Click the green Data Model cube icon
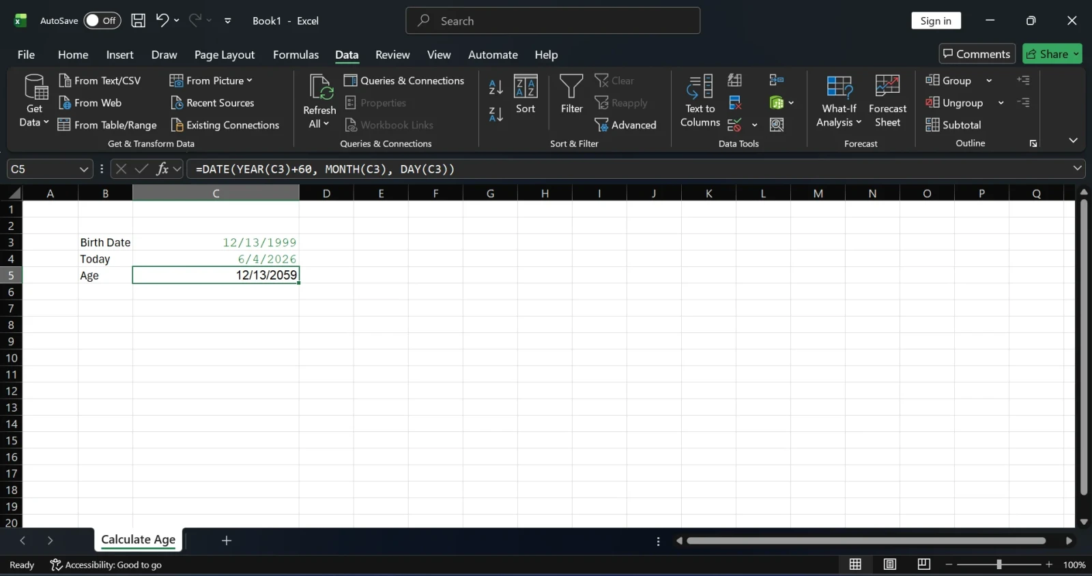 pyautogui.click(x=777, y=103)
